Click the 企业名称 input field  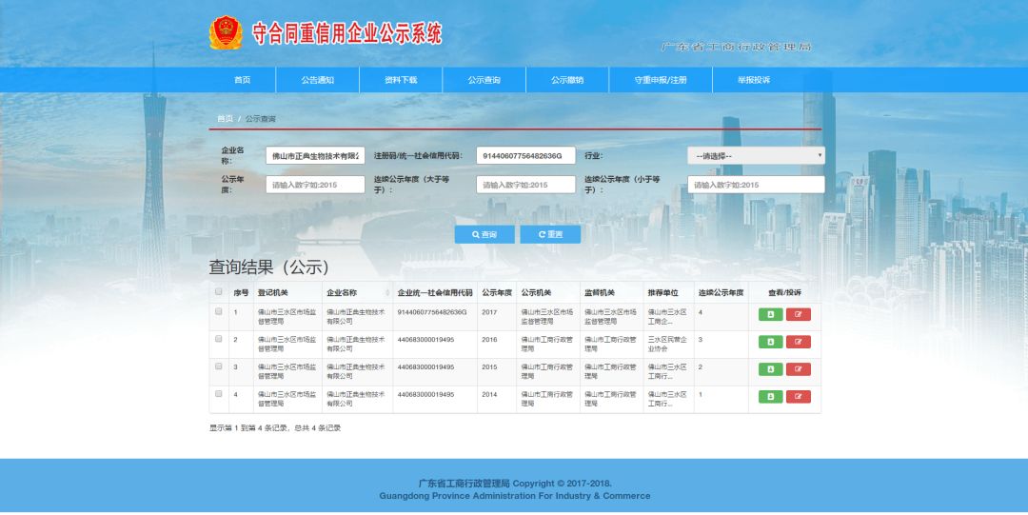click(x=315, y=155)
